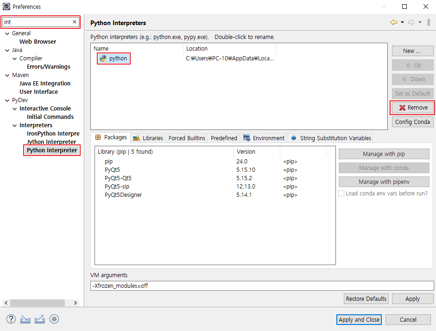Switch to the Libraries tab
Image resolution: width=436 pixels, height=331 pixels.
tap(148, 138)
